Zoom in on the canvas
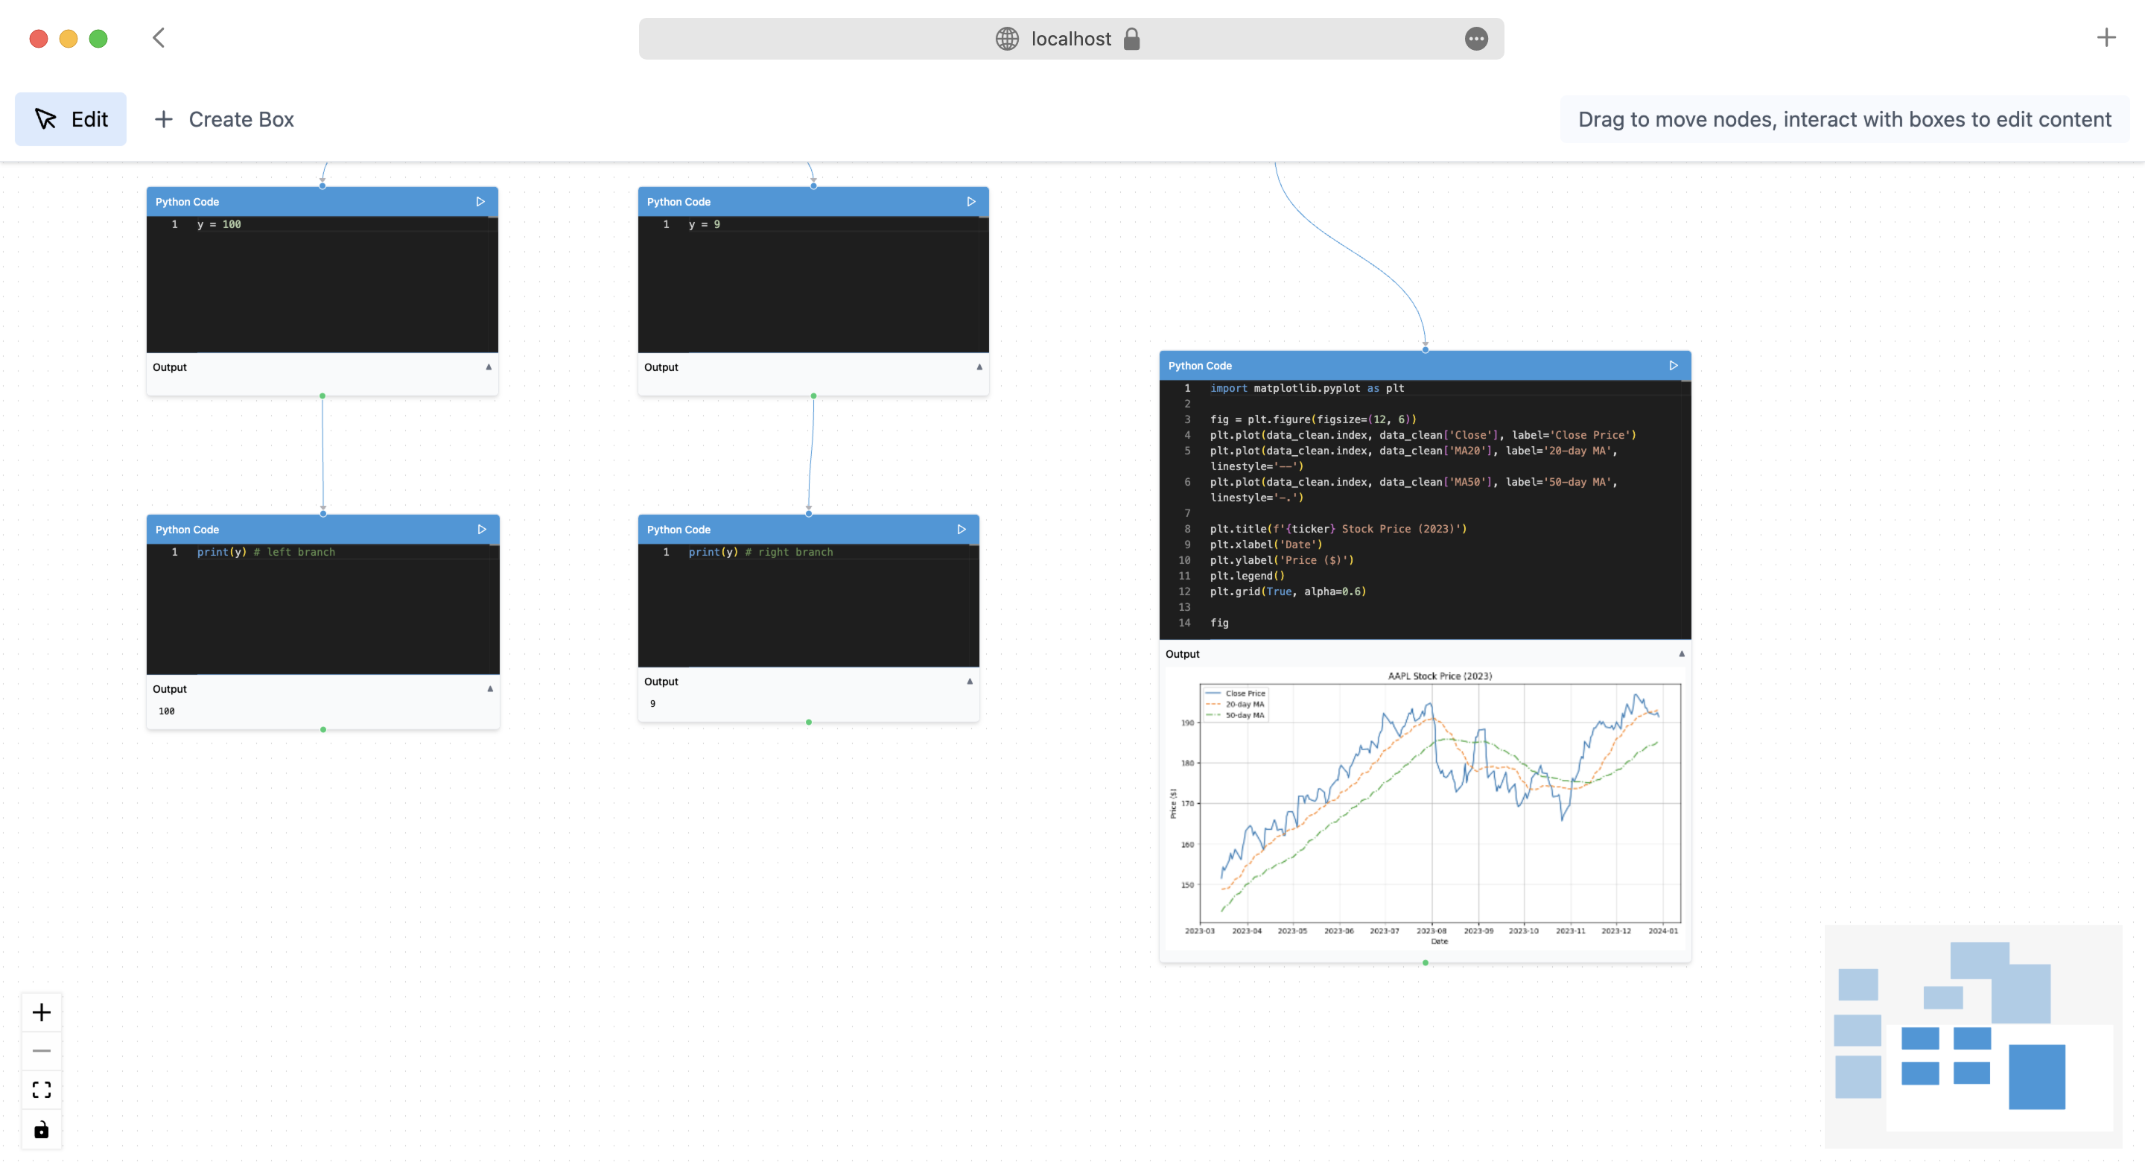The height and width of the screenshot is (1171, 2145). tap(42, 1012)
